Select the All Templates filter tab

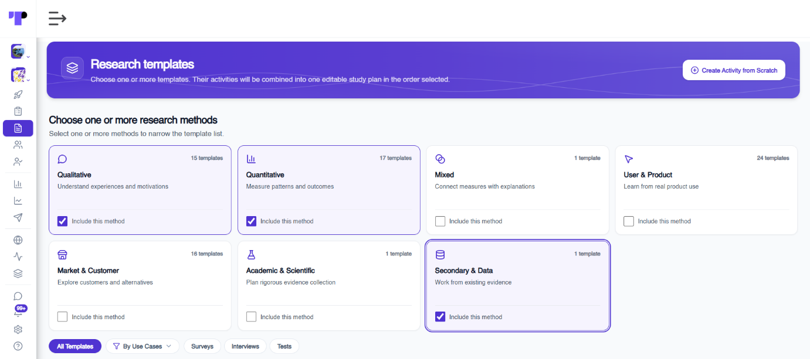(x=75, y=347)
